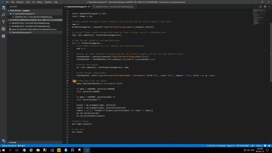Open the Debug view in activity bar
Screen dimensions: 272x153
coord(3,29)
